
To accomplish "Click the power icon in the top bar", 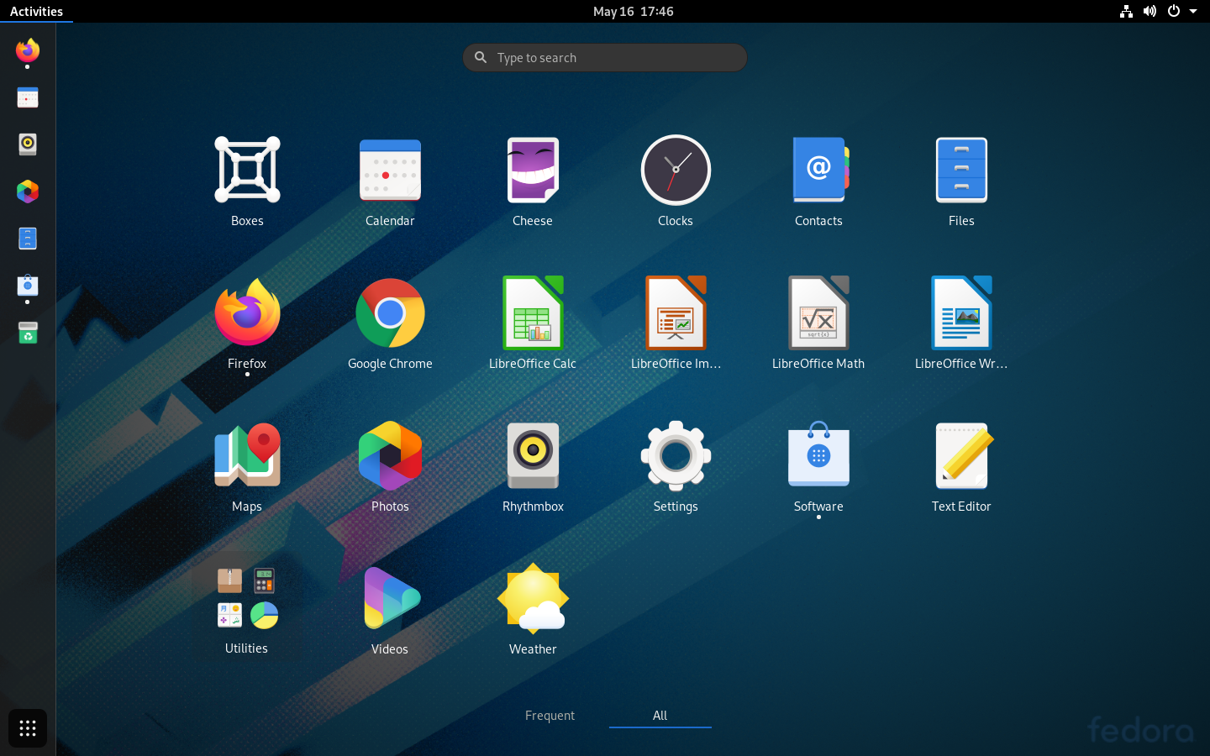I will tap(1174, 11).
